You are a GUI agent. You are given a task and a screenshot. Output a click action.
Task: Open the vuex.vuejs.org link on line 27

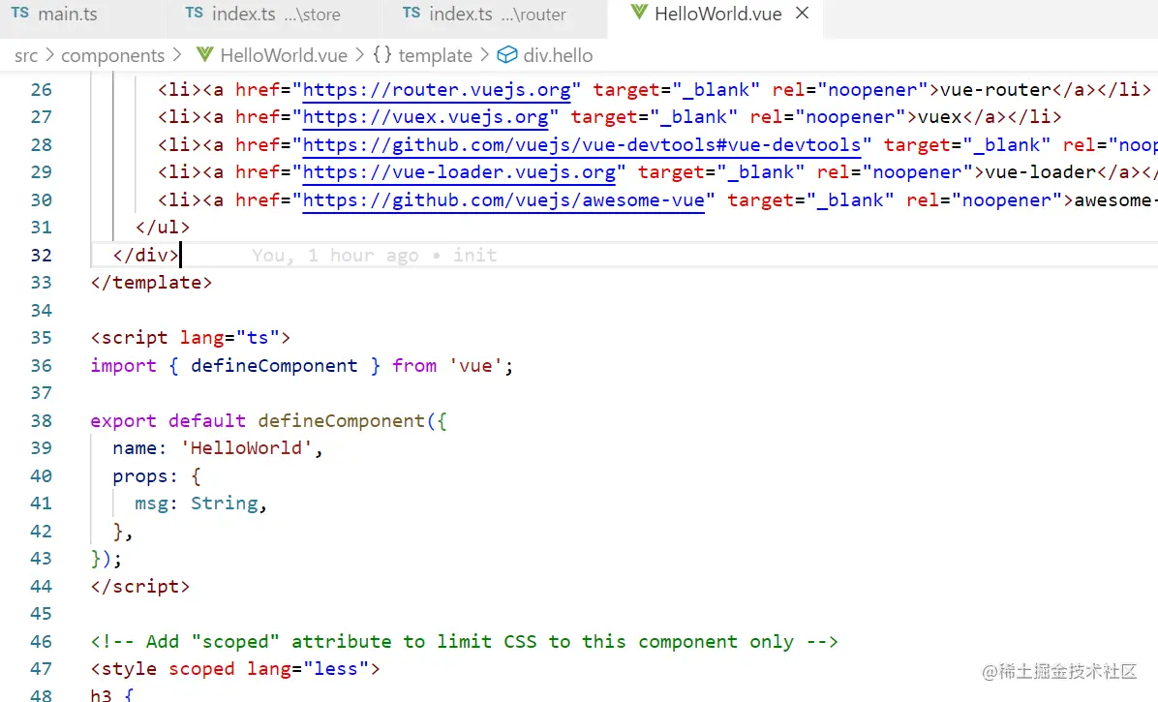(x=425, y=117)
